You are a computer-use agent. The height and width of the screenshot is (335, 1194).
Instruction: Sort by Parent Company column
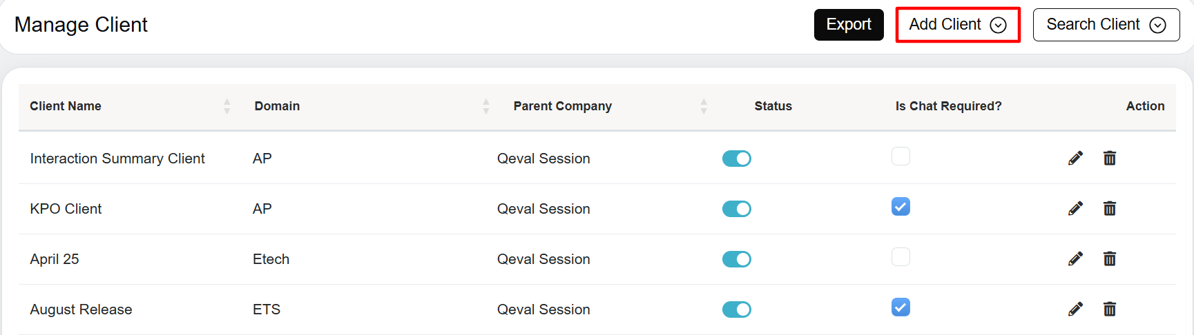703,106
